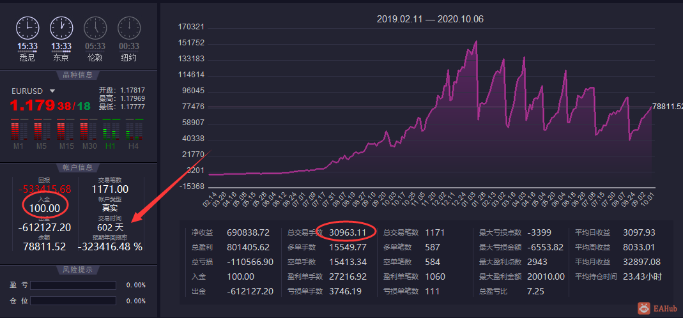Select the H4 timeframe indicator
Image resolution: width=683 pixels, height=318 pixels.
pos(134,133)
